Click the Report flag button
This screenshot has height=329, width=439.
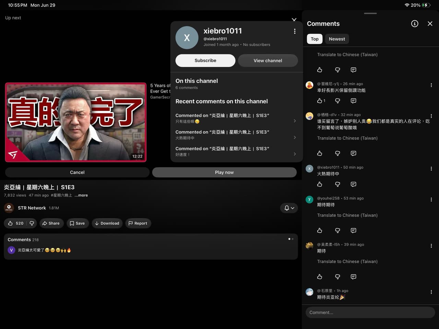138,223
